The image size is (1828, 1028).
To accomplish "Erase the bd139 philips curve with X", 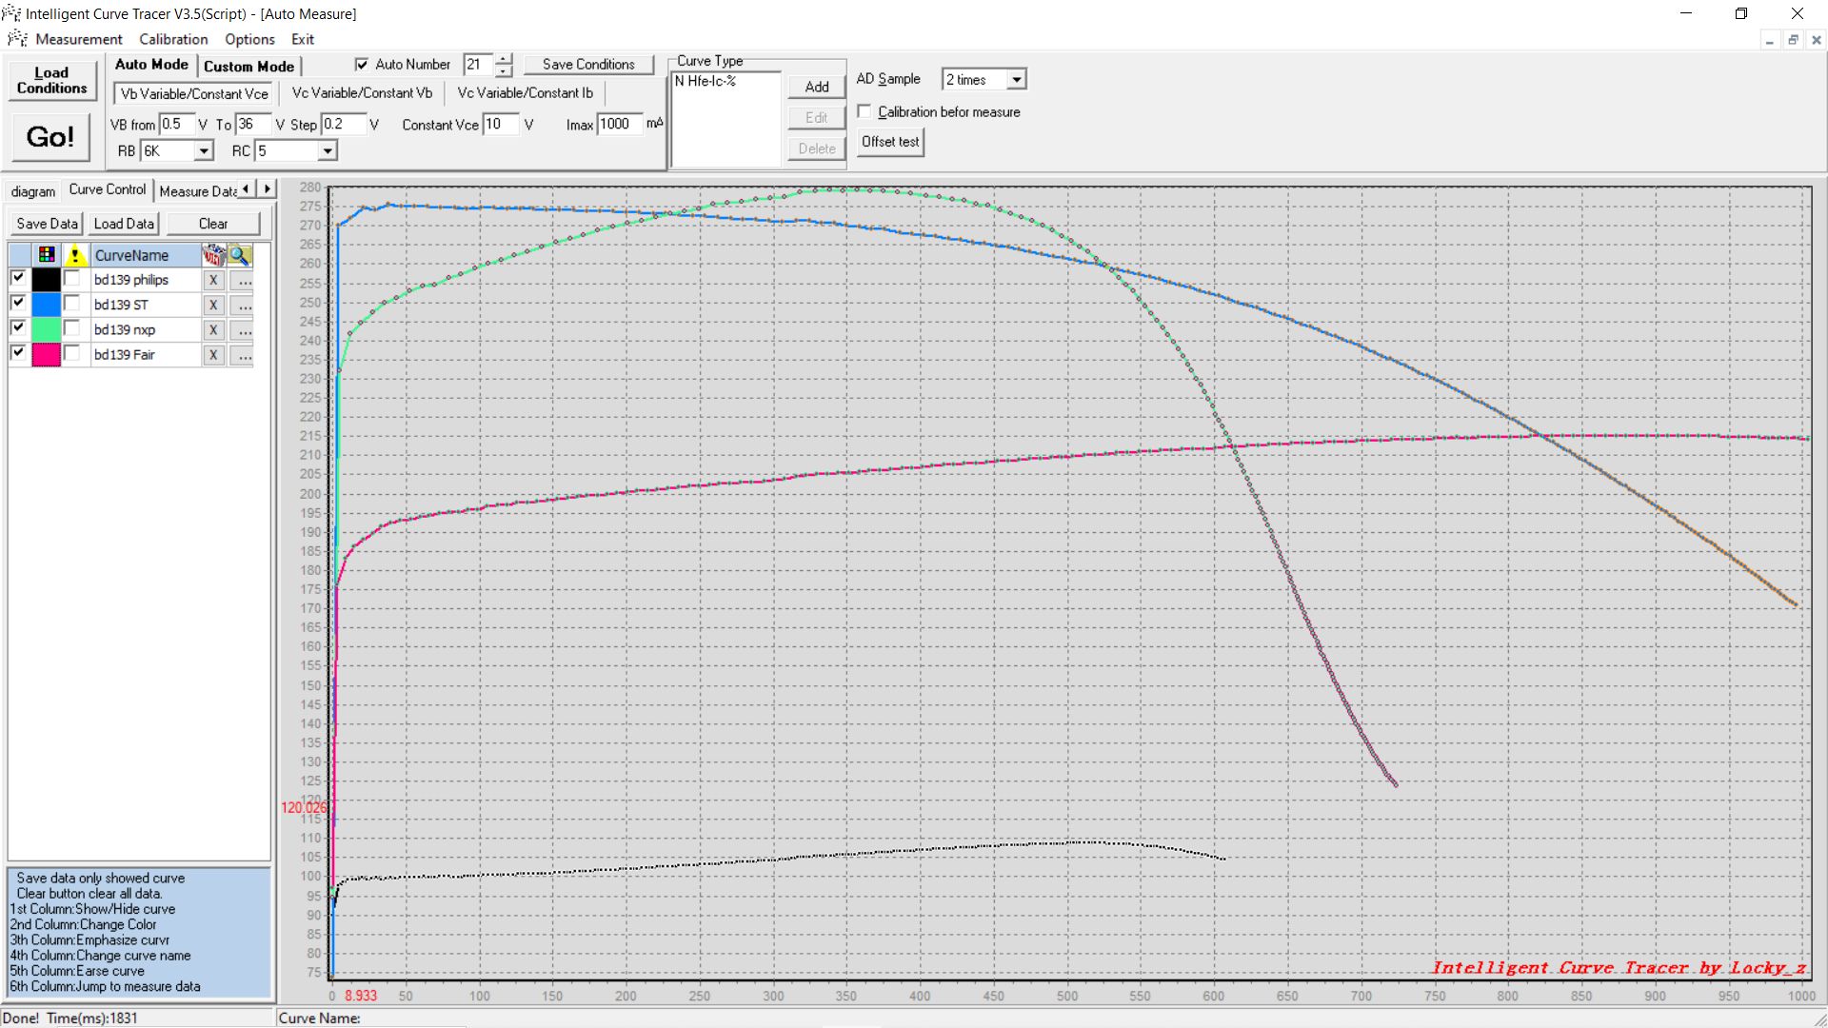I will 213,281.
